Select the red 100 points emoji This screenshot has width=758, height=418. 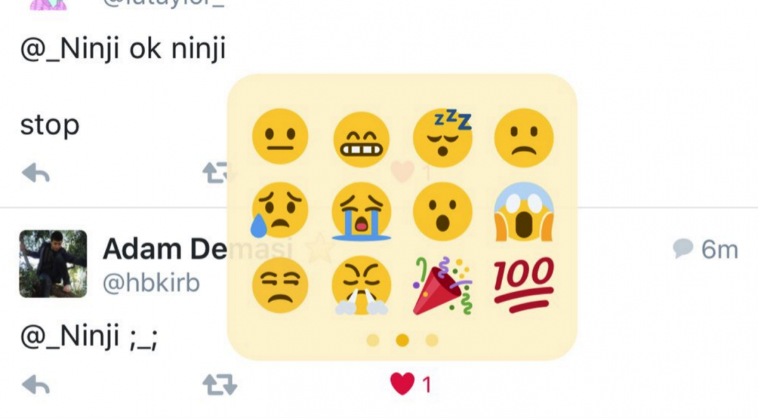(524, 285)
